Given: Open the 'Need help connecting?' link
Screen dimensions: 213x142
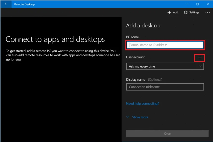Looking at the screenshot, I should [x=142, y=104].
